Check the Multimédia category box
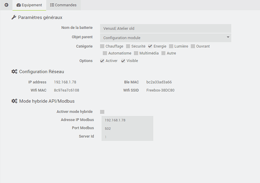The image size is (260, 183). pos(136,53)
